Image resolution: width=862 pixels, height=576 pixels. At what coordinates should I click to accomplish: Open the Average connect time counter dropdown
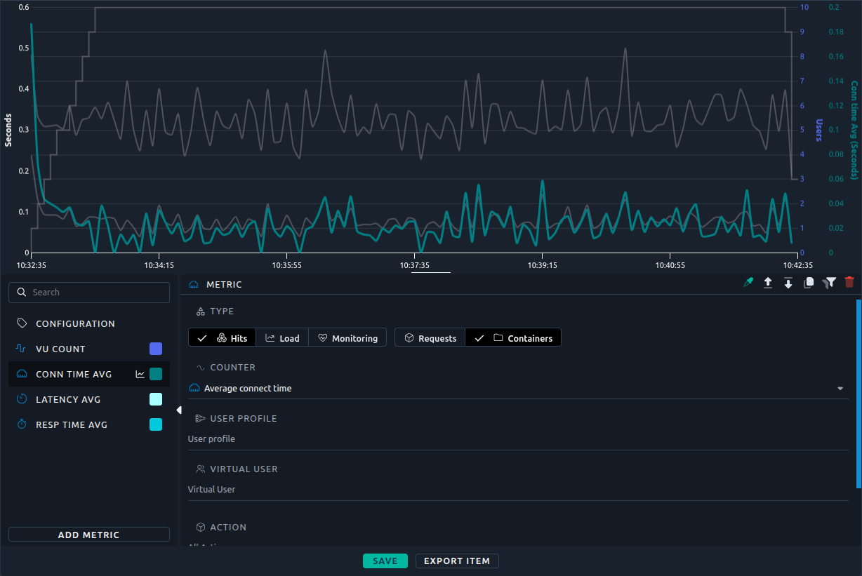(x=518, y=388)
